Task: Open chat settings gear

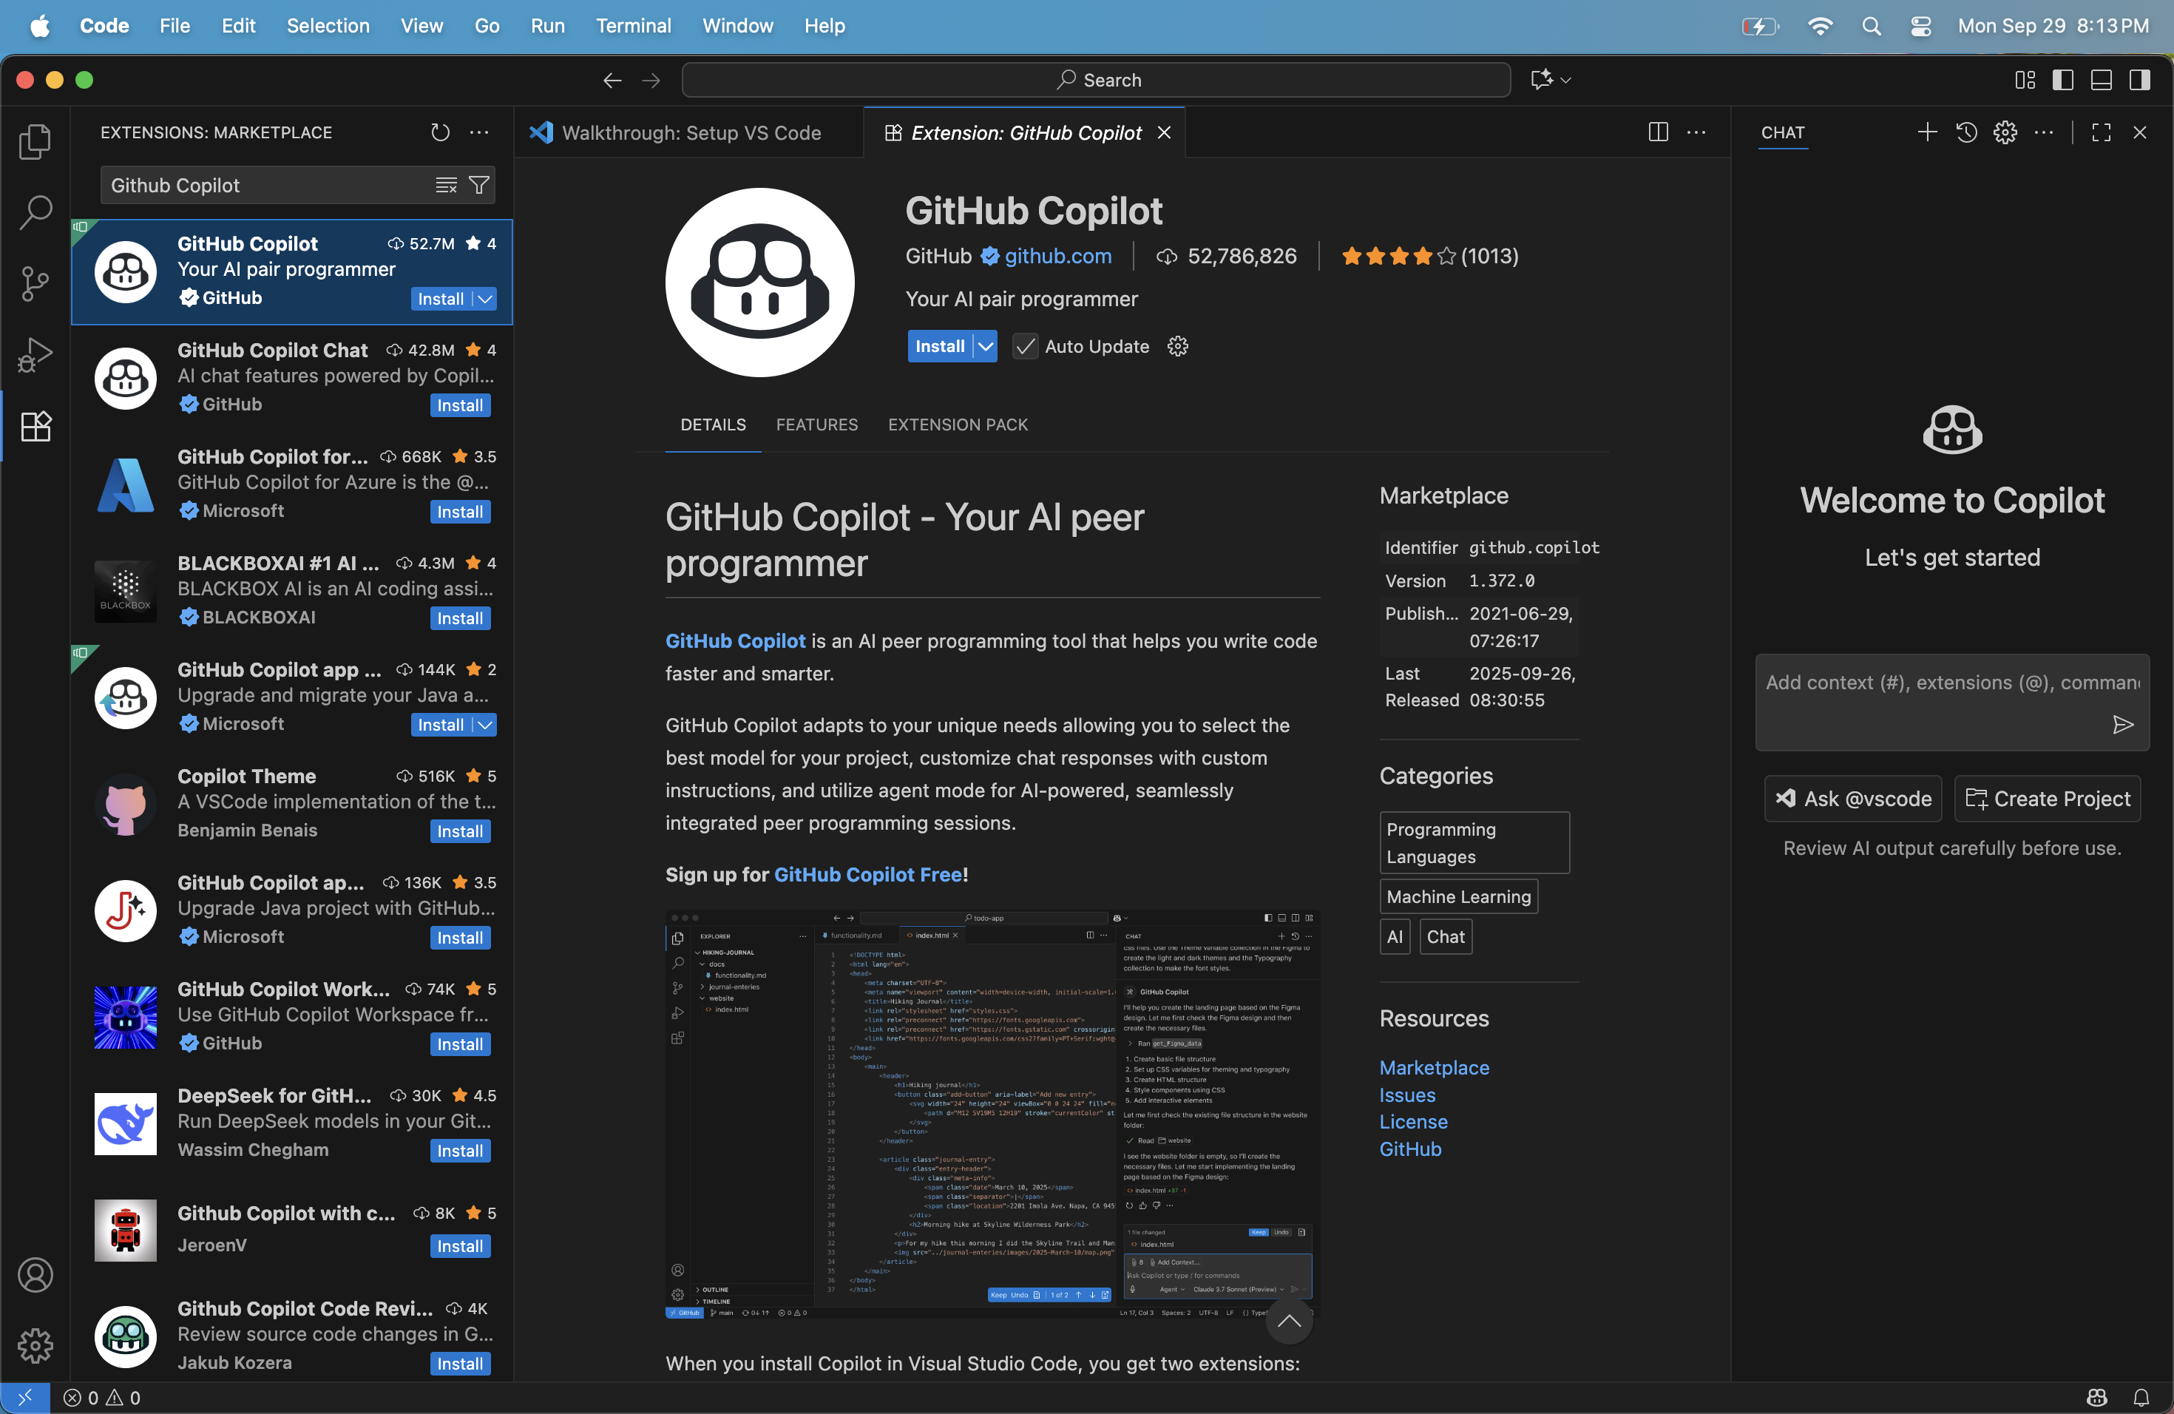Action: [x=2005, y=132]
